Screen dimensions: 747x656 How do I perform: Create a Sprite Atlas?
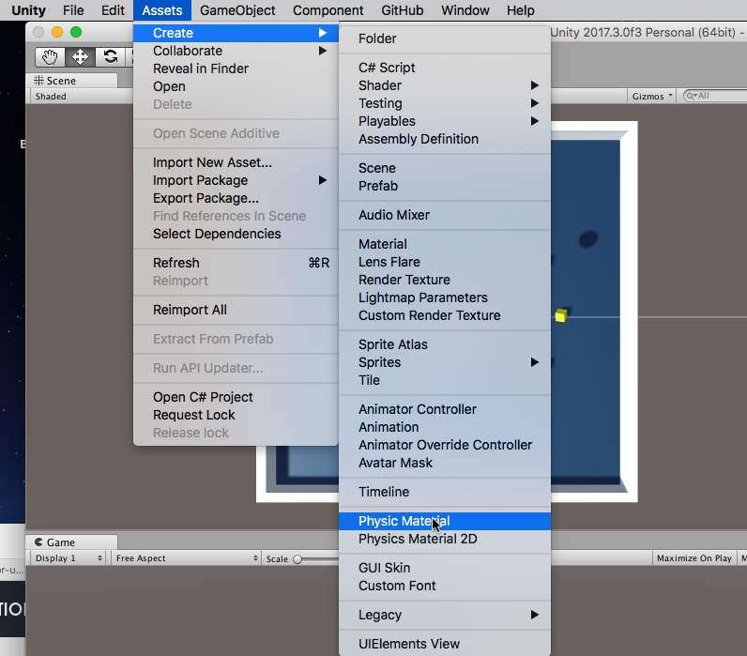(445, 344)
